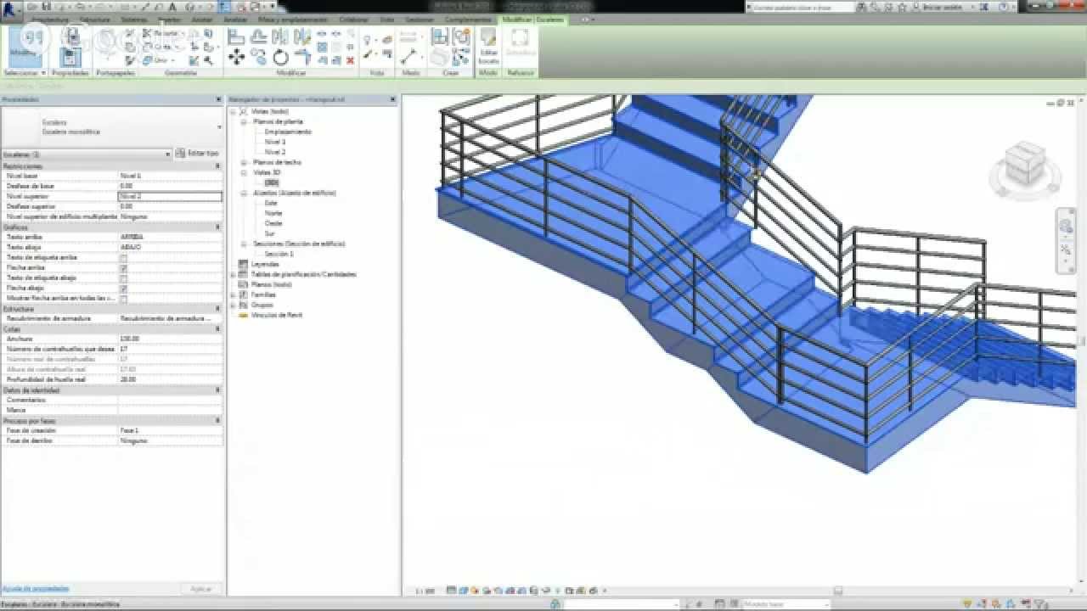Image resolution: width=1087 pixels, height=611 pixels.
Task: Toggle Mostrar flecha arriba en todas checkbox
Action: (x=123, y=299)
